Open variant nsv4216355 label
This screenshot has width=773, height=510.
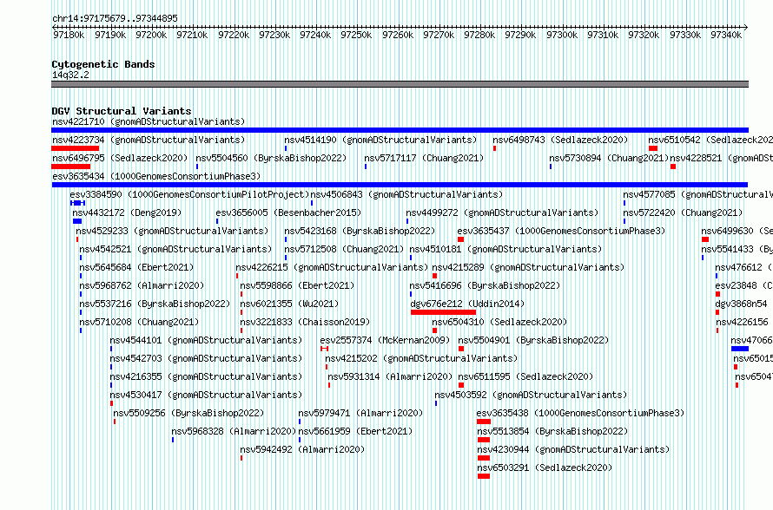(206, 376)
